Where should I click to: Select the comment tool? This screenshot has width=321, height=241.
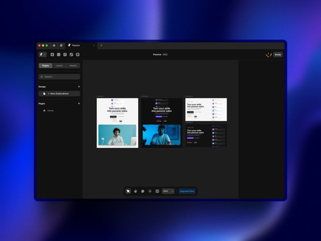(143, 191)
